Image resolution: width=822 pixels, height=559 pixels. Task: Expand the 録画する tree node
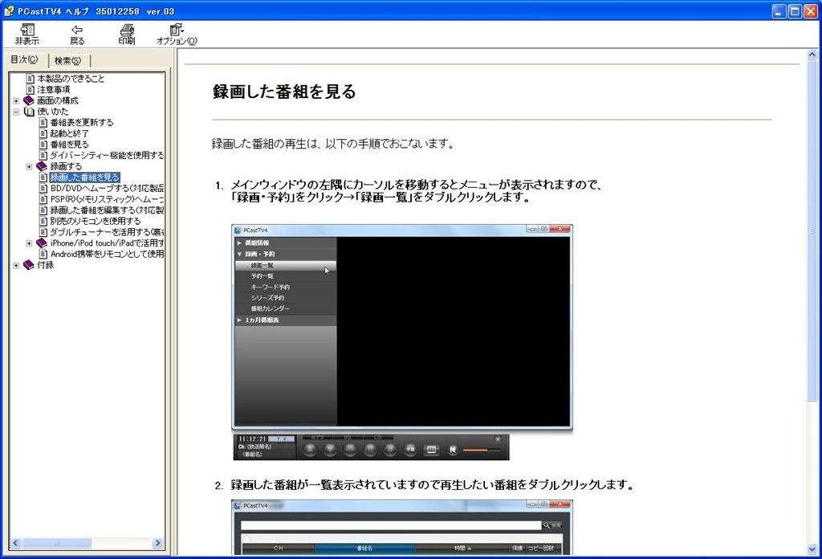tap(30, 167)
